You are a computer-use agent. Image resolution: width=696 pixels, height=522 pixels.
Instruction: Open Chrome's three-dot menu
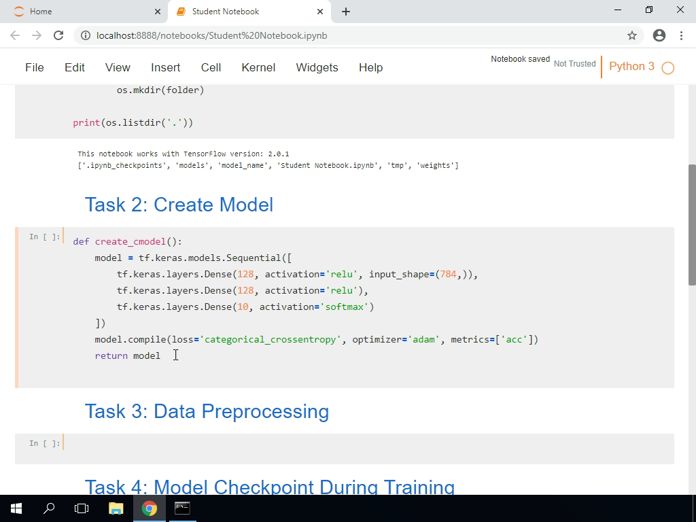point(682,35)
